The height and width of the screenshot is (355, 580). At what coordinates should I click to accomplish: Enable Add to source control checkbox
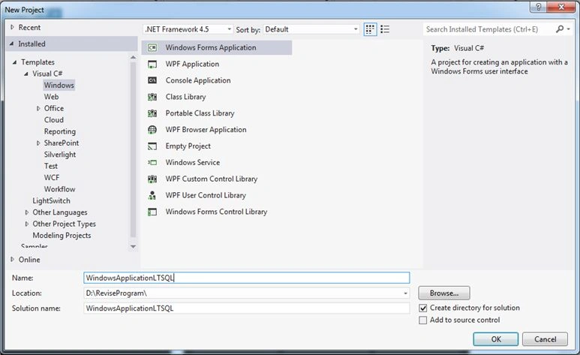pos(422,320)
